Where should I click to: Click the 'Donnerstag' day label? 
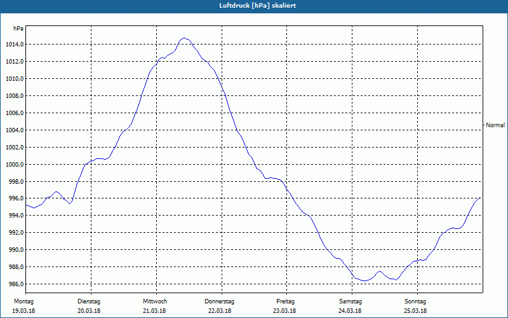click(219, 301)
